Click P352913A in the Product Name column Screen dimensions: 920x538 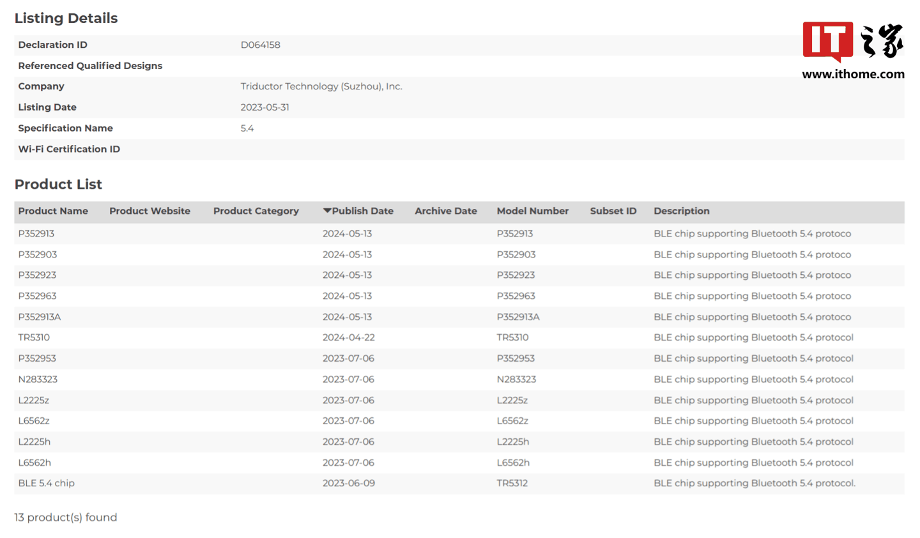tap(40, 317)
